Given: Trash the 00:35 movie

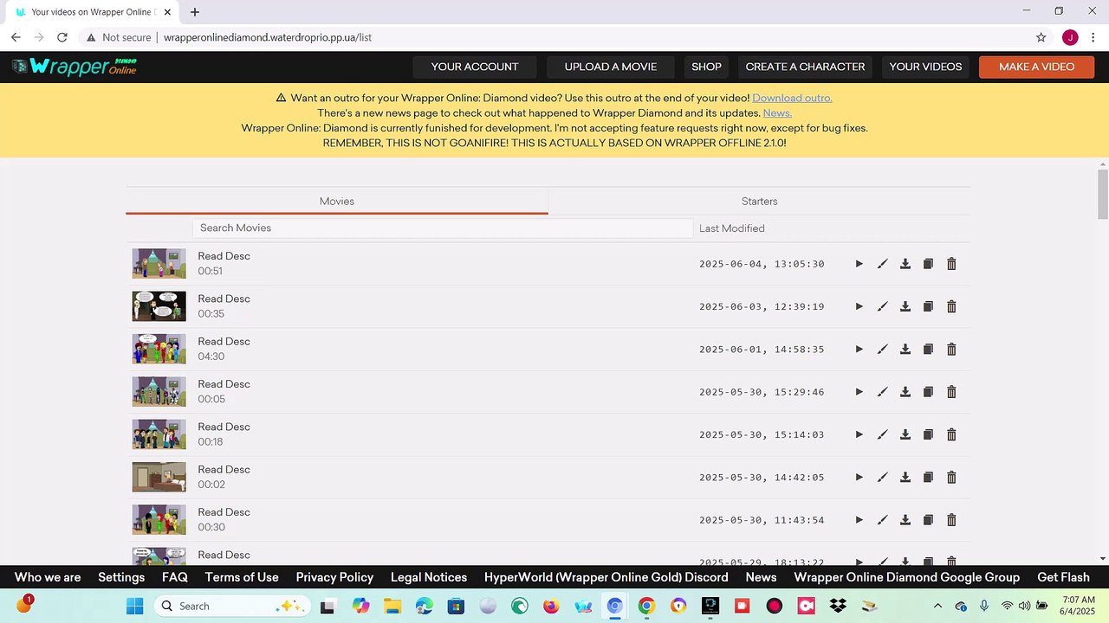Looking at the screenshot, I should point(951,306).
